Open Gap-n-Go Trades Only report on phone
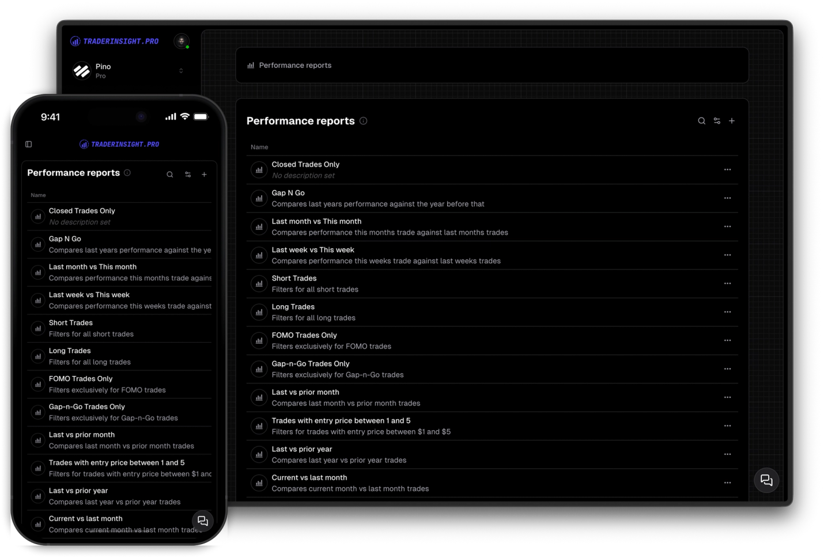Screen dimensions: 839x558 click(x=119, y=412)
